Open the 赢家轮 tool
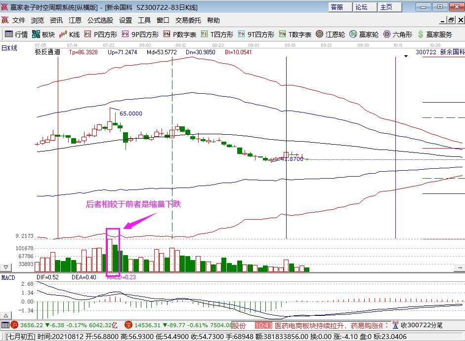The image size is (465, 341). point(364,35)
